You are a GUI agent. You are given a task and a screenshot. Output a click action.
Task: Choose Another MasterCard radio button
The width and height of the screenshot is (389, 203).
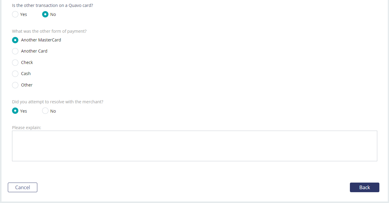(15, 40)
